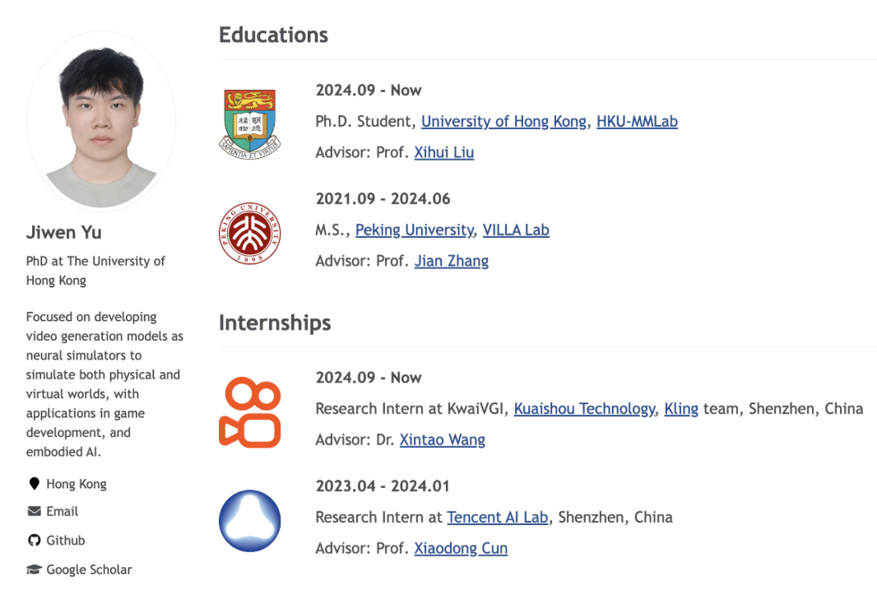This screenshot has height=609, width=877.
Task: Follow the Kling team link
Action: coord(681,408)
